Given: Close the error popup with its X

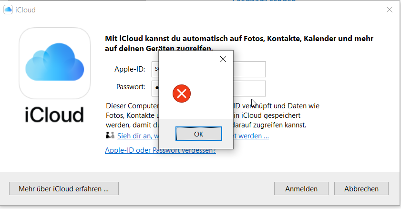Looking at the screenshot, I should [x=222, y=60].
